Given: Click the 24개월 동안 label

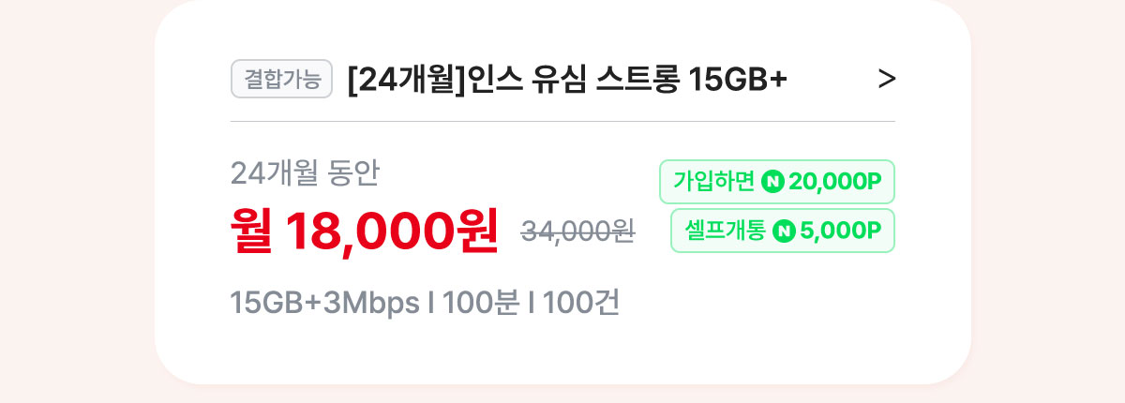Looking at the screenshot, I should [x=305, y=172].
